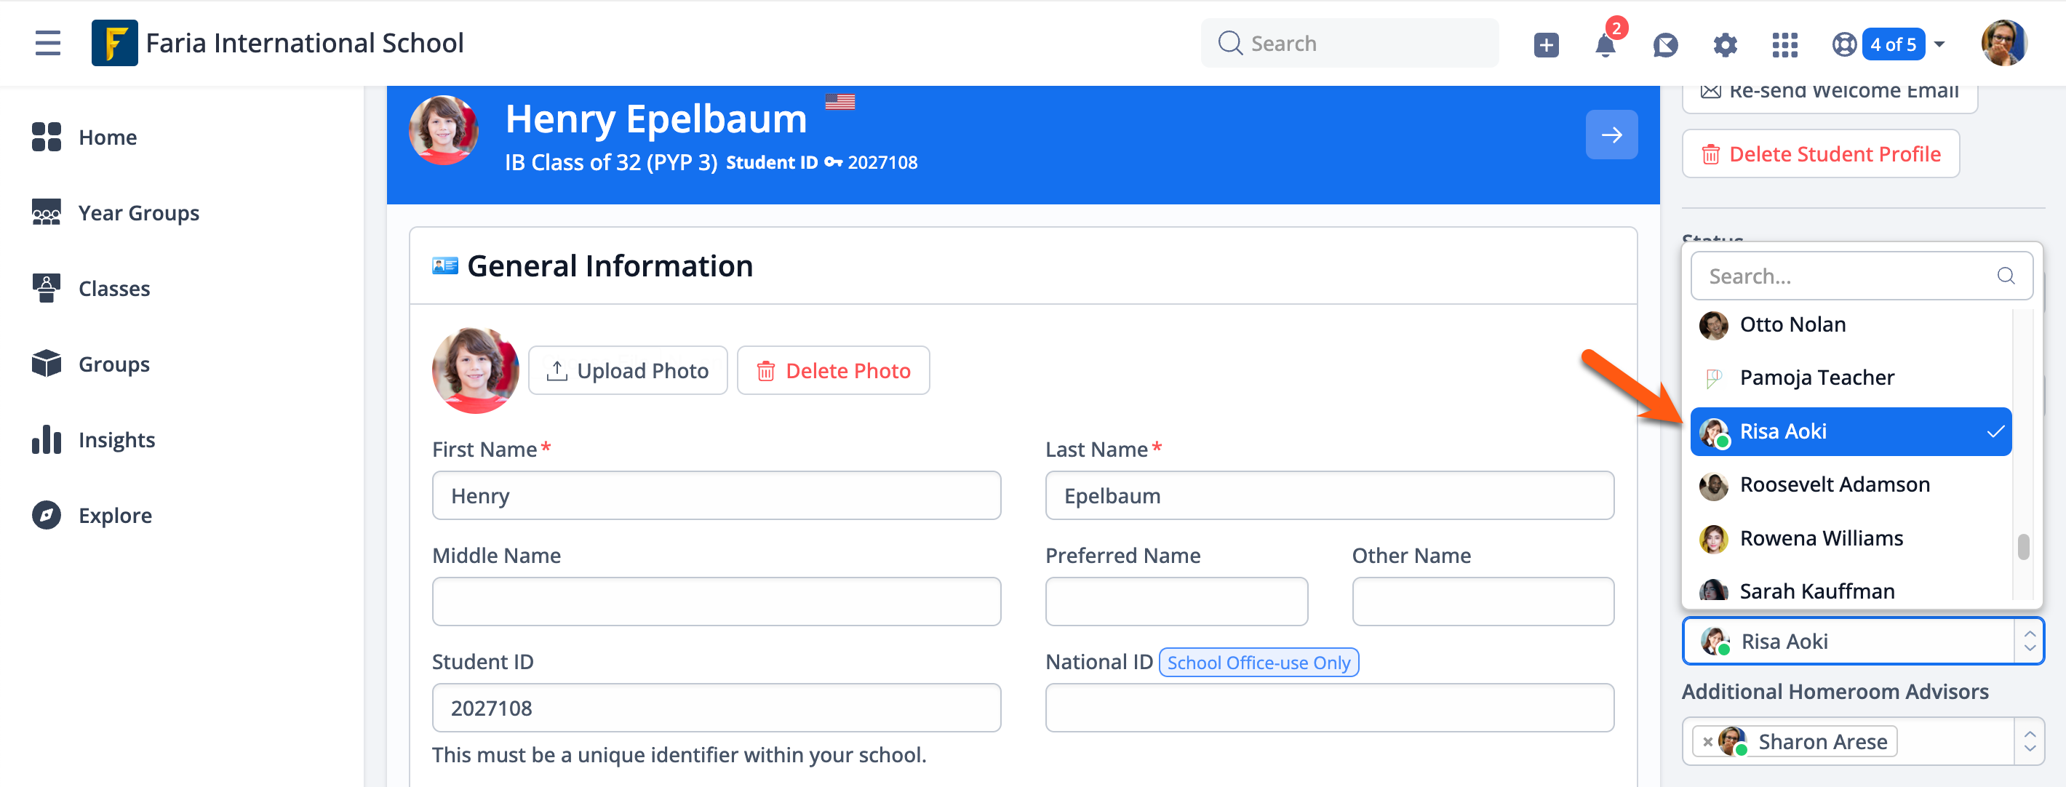Choose Rowena Williams from the list
The height and width of the screenshot is (787, 2066).
1821,538
